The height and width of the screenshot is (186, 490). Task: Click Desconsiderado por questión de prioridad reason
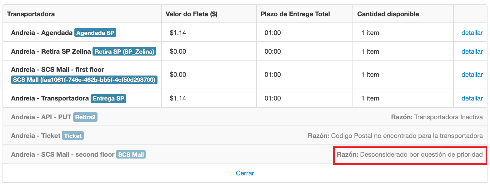point(421,154)
